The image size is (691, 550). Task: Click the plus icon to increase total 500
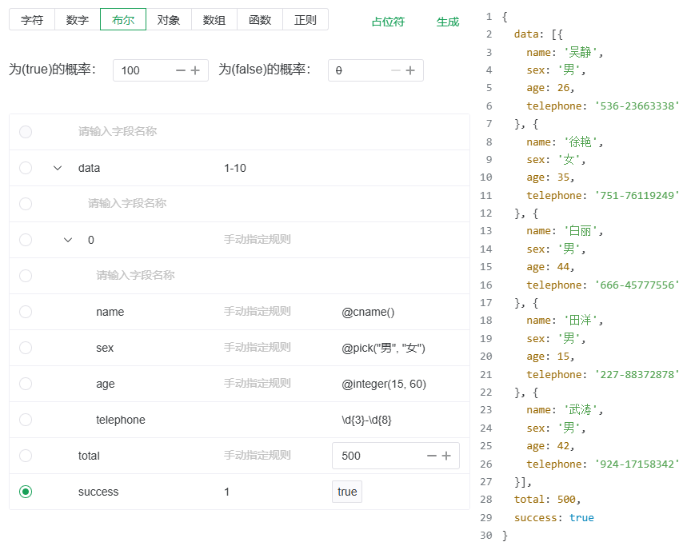446,456
